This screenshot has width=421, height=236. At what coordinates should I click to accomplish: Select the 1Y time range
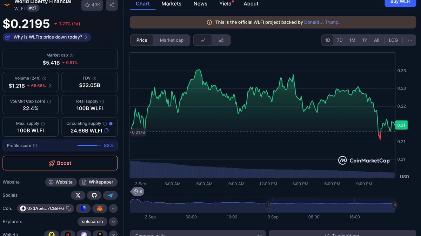(x=365, y=40)
